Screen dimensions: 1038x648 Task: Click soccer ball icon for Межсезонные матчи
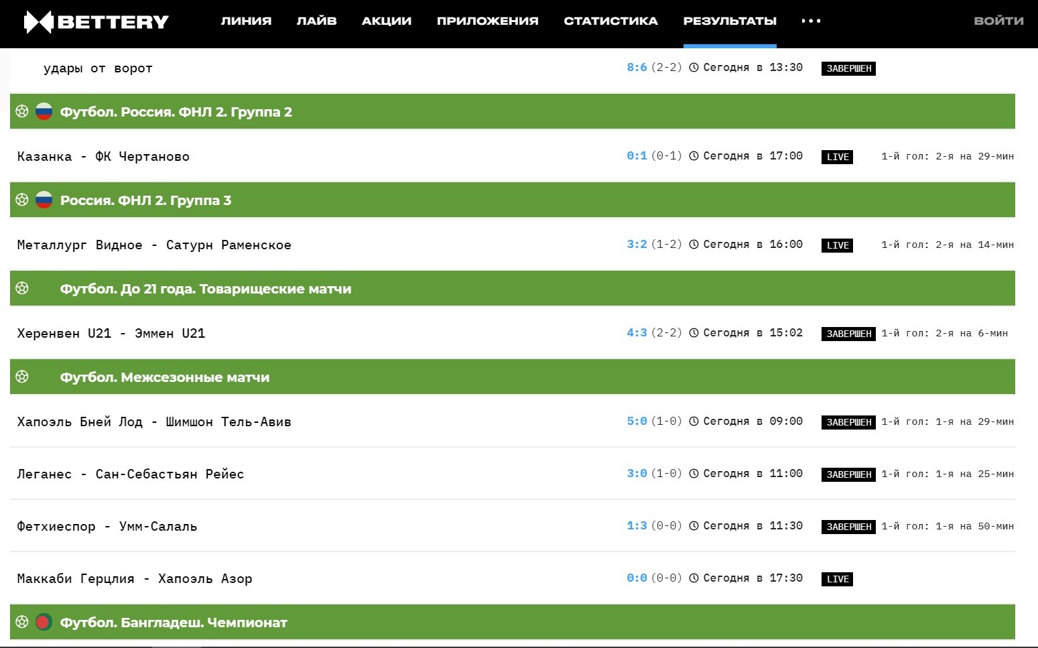(22, 377)
